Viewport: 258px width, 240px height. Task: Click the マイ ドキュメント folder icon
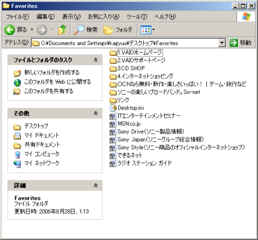pos(17,136)
